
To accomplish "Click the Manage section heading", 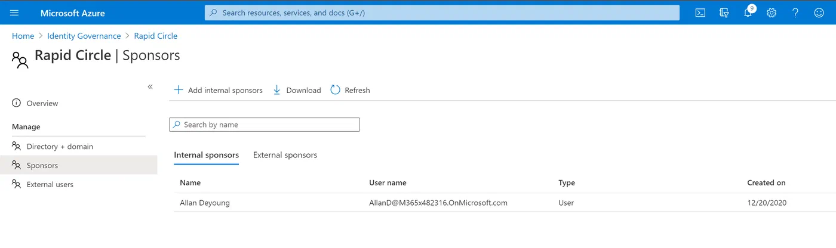I will pyautogui.click(x=26, y=126).
